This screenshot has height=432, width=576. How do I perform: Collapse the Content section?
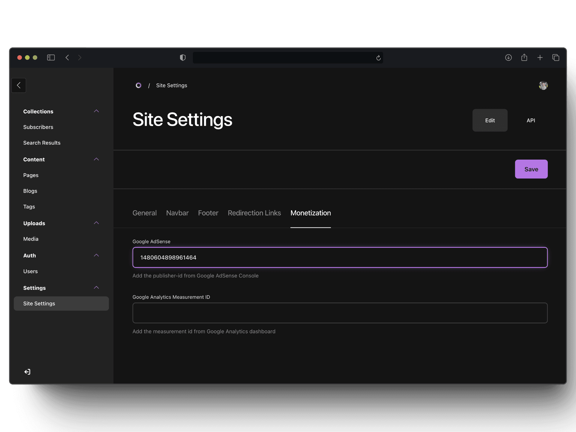pos(96,159)
